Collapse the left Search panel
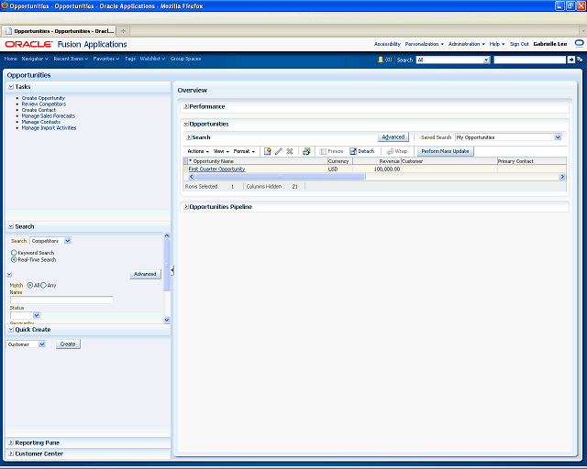Image resolution: width=587 pixels, height=469 pixels. click(x=11, y=226)
